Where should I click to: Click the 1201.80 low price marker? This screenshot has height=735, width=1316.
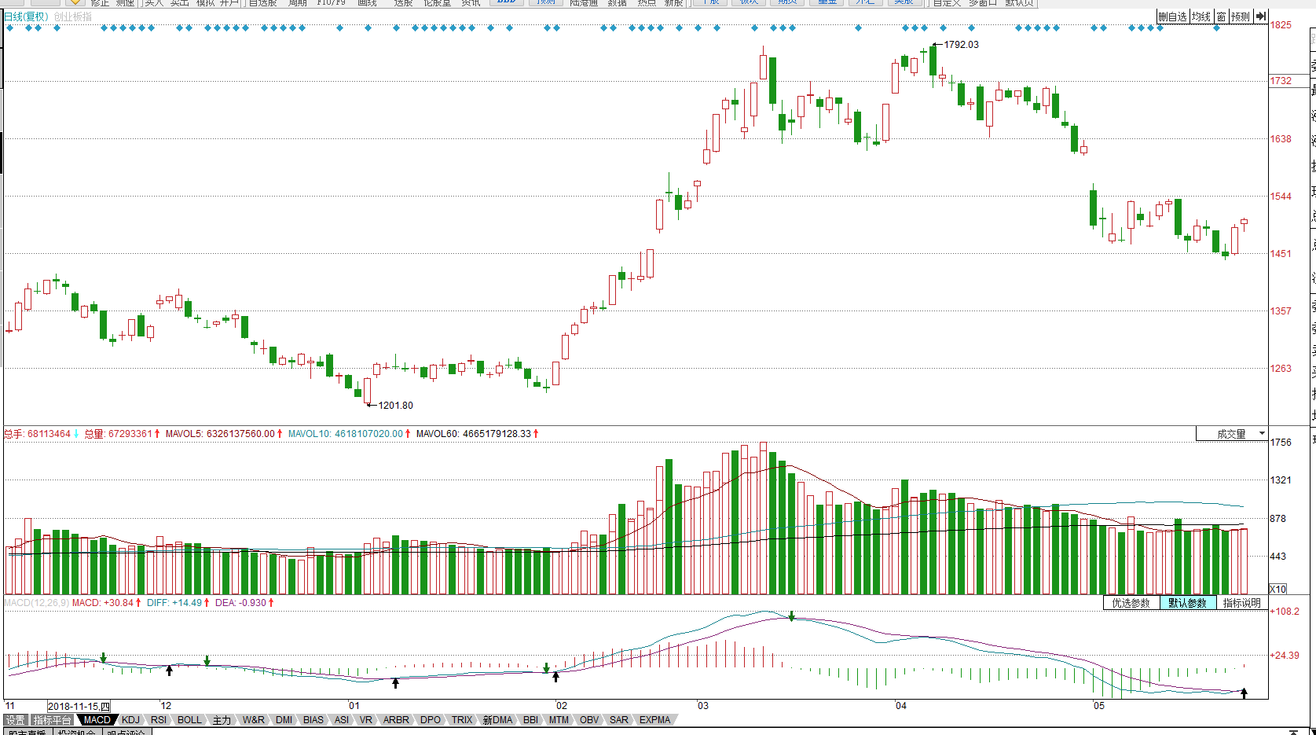pos(395,406)
